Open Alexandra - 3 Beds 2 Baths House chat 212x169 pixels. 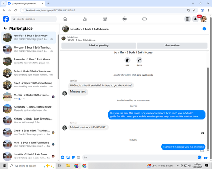(x=29, y=109)
